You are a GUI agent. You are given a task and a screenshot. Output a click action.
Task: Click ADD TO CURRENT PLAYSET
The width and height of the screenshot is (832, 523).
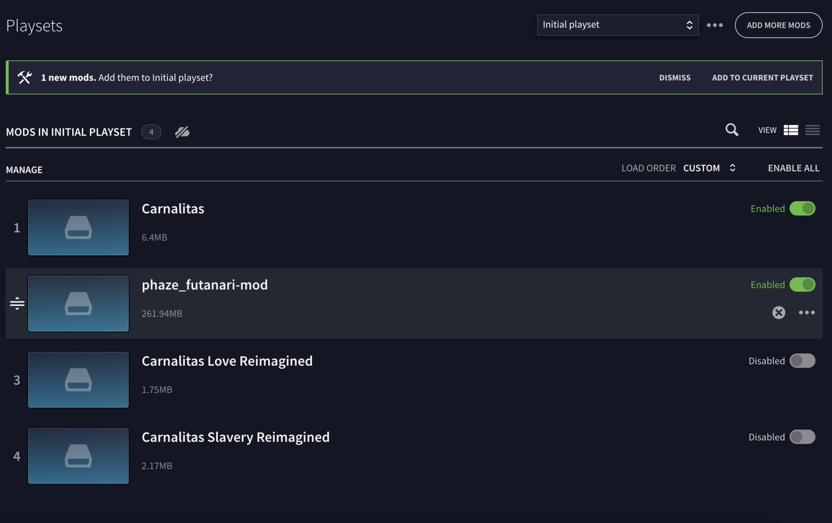click(762, 77)
